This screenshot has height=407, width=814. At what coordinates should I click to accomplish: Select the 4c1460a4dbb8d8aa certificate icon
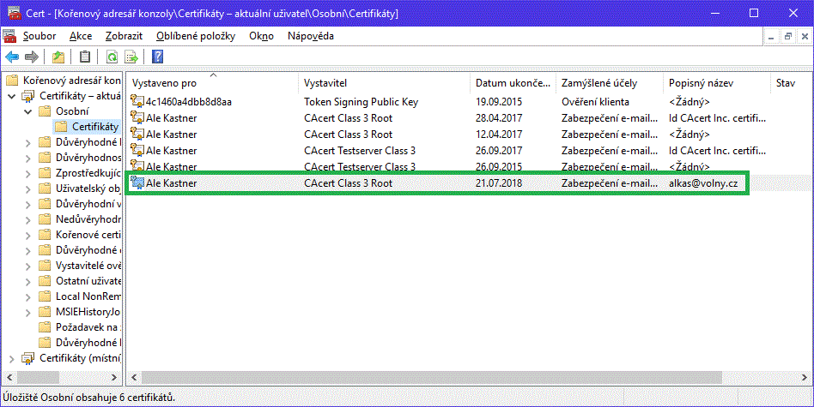tap(137, 102)
